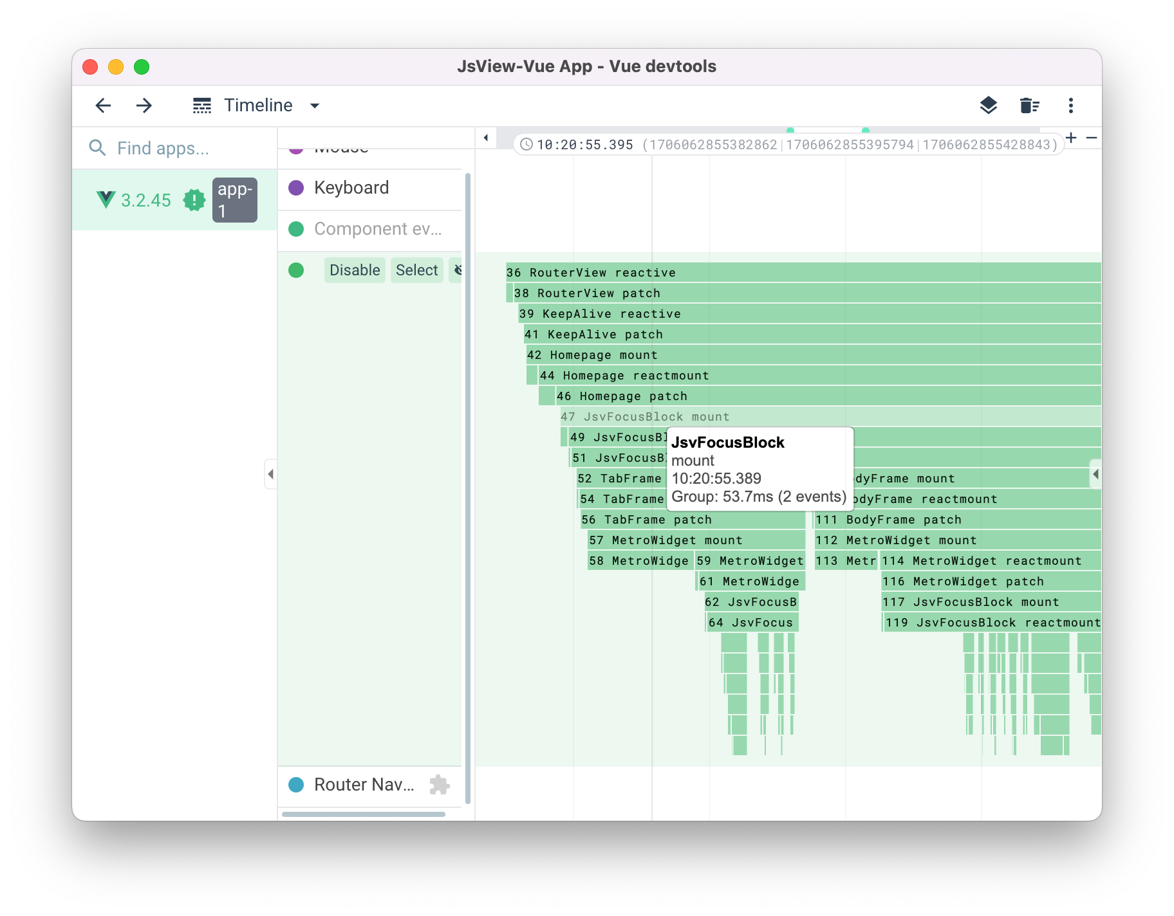Click the back arrow navigation icon

tap(103, 105)
